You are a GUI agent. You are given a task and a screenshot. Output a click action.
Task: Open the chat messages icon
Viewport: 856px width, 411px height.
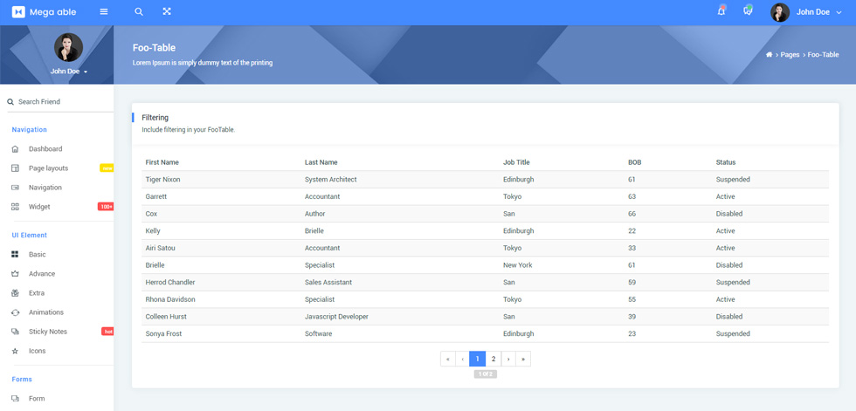point(748,11)
